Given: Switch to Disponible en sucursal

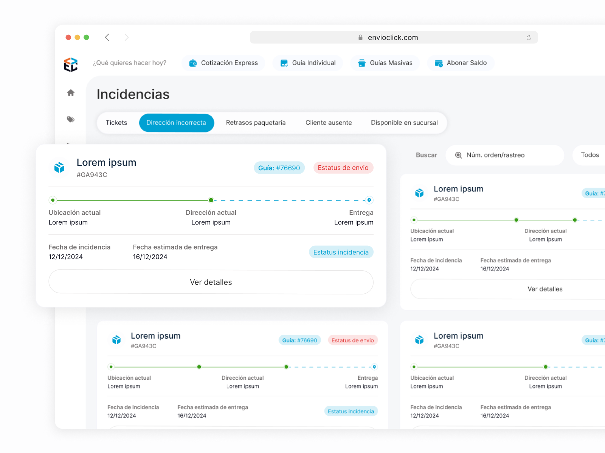Looking at the screenshot, I should pyautogui.click(x=404, y=123).
